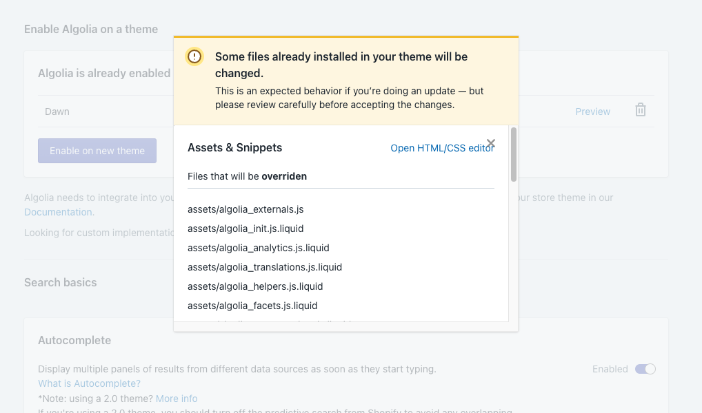The height and width of the screenshot is (413, 702).
Task: Click the Dawn theme row name
Action: (x=57, y=112)
